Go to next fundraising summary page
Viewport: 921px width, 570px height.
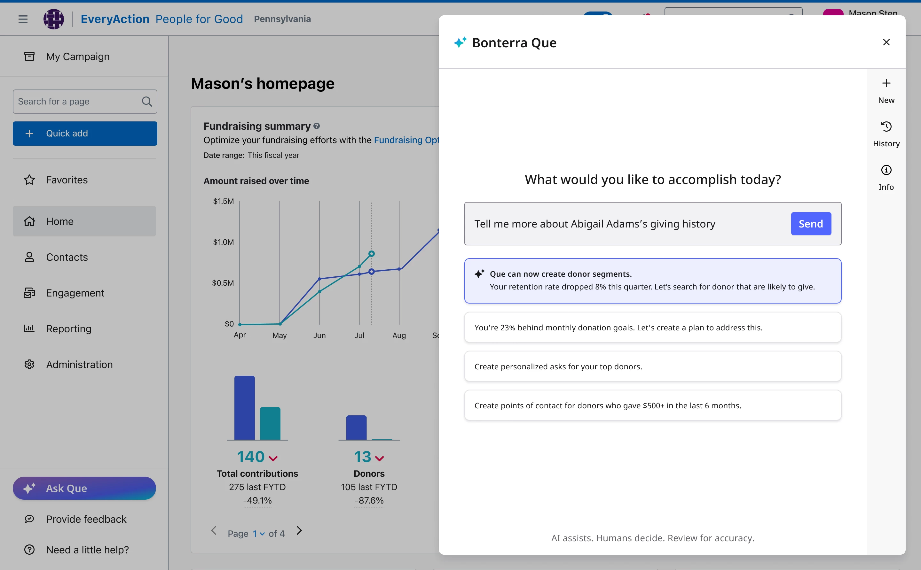[x=299, y=530]
